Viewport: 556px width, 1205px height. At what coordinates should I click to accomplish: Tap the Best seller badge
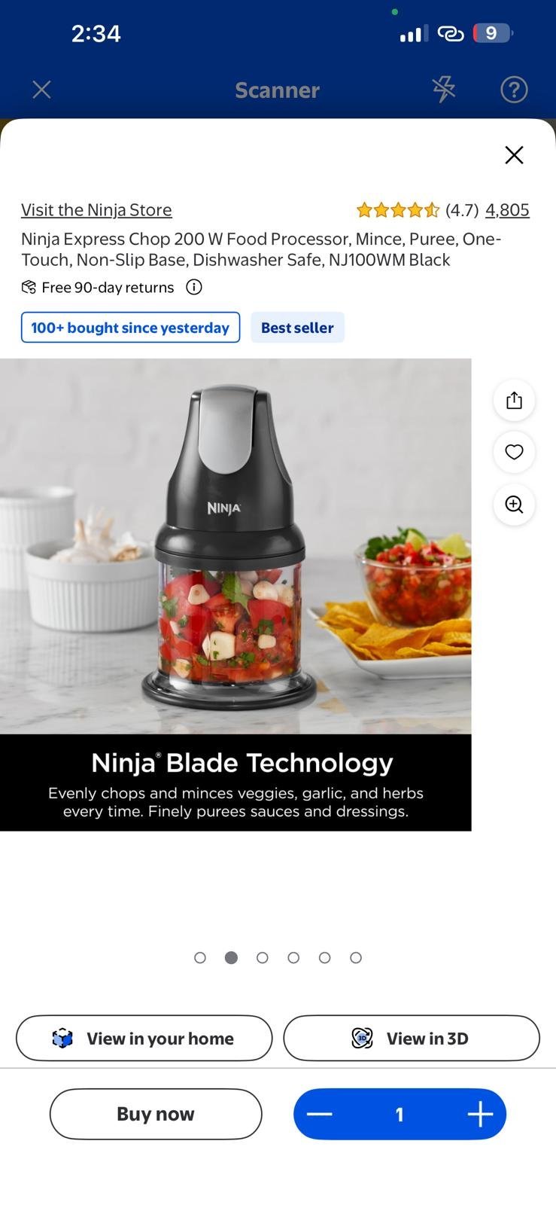coord(297,328)
